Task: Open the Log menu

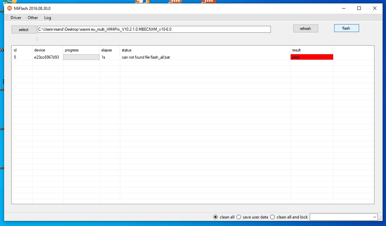Action: (48, 18)
